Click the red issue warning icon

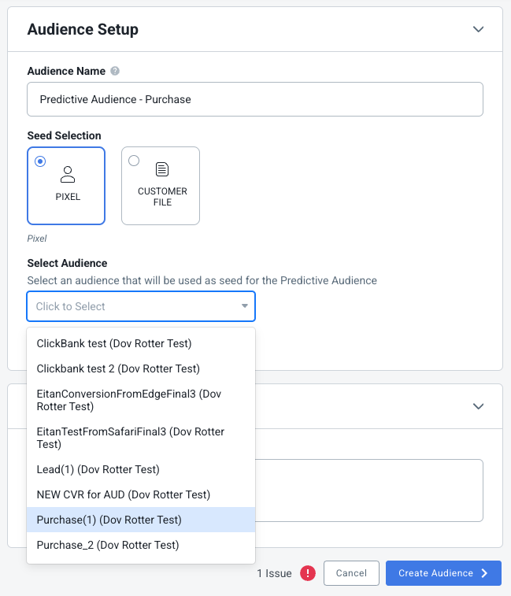(308, 573)
